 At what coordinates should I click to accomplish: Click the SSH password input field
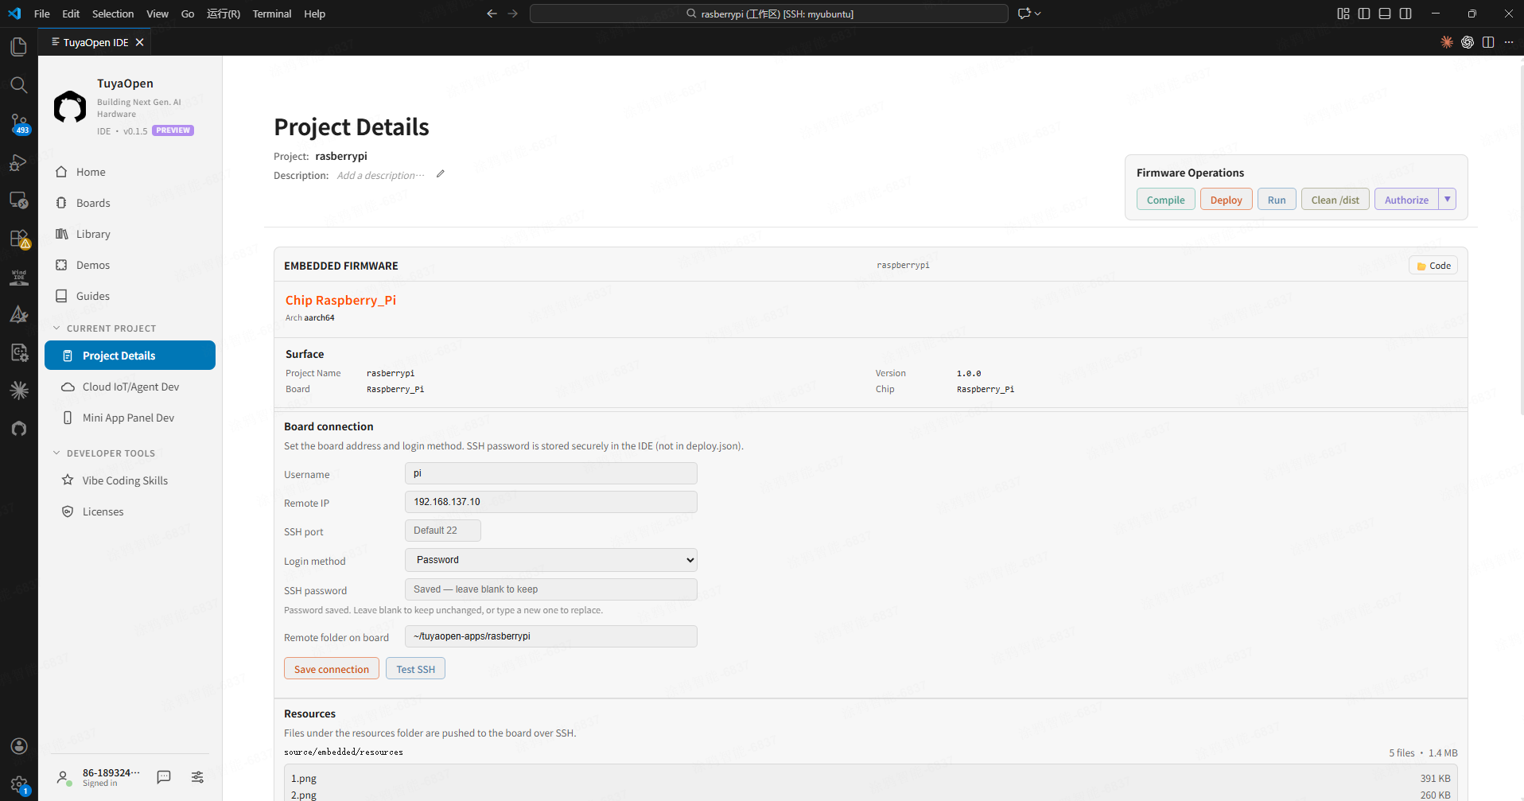[x=551, y=589]
